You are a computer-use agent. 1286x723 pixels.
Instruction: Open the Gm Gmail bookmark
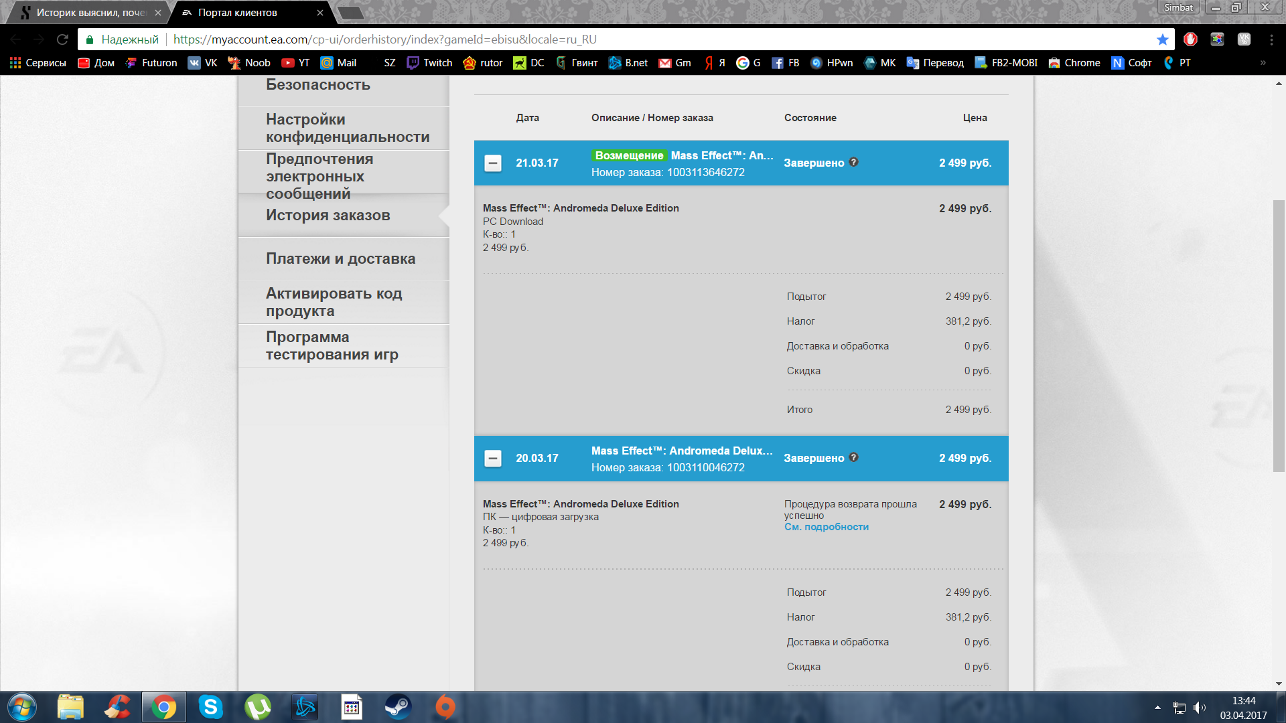(675, 63)
